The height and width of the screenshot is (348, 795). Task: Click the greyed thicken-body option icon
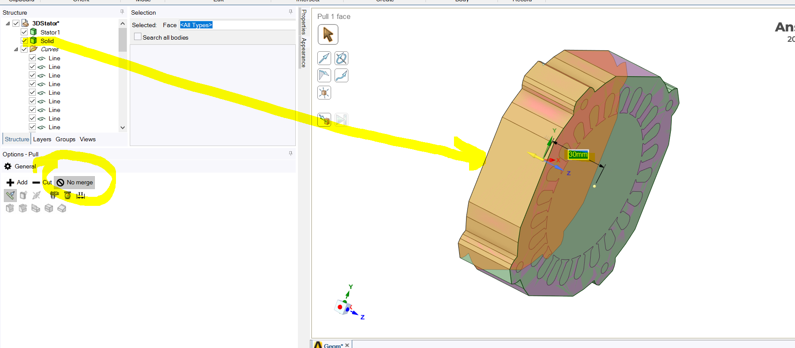pyautogui.click(x=23, y=195)
